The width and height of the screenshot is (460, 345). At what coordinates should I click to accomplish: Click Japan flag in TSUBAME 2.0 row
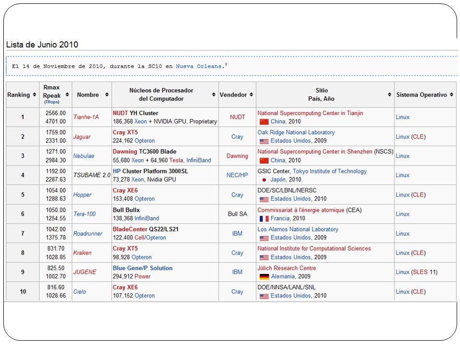[x=264, y=180]
